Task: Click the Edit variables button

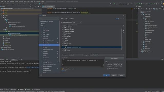Action: point(114,59)
